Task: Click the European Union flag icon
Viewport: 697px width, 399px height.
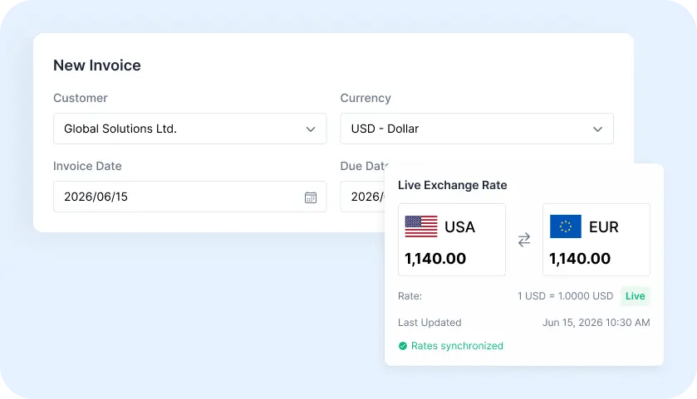Action: pyautogui.click(x=566, y=226)
